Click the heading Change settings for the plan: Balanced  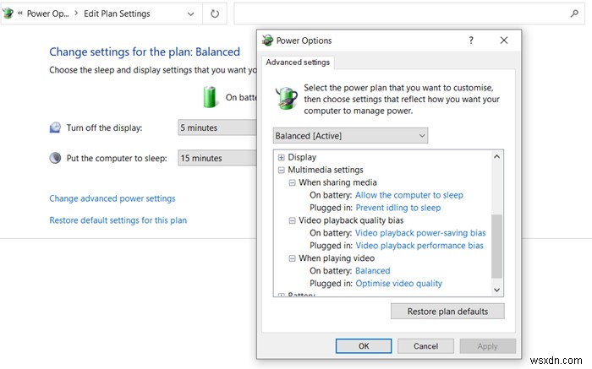click(x=145, y=52)
